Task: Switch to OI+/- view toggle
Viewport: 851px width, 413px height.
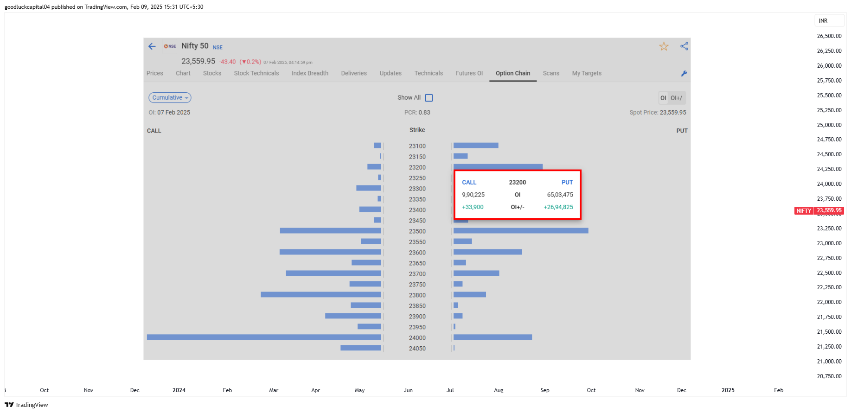Action: 677,98
